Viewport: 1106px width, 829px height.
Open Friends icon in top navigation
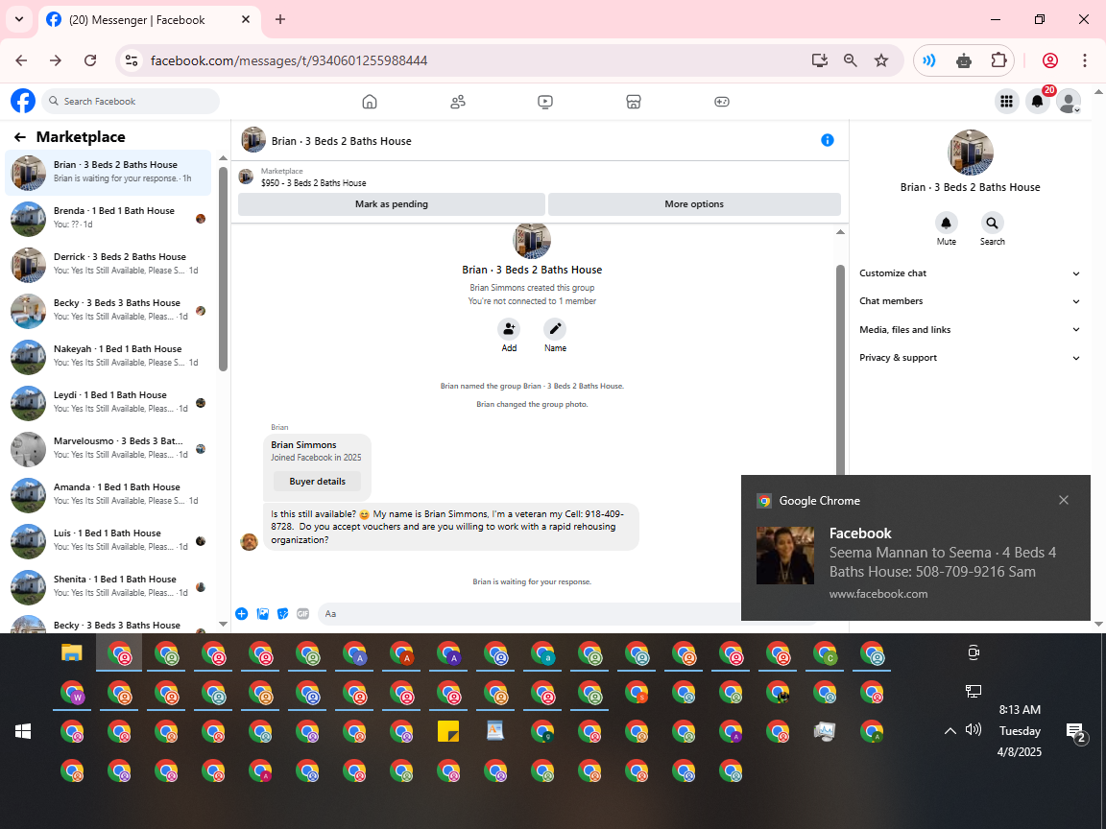point(458,102)
